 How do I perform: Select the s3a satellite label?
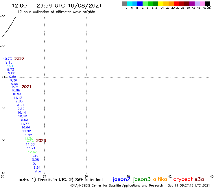click(199, 179)
